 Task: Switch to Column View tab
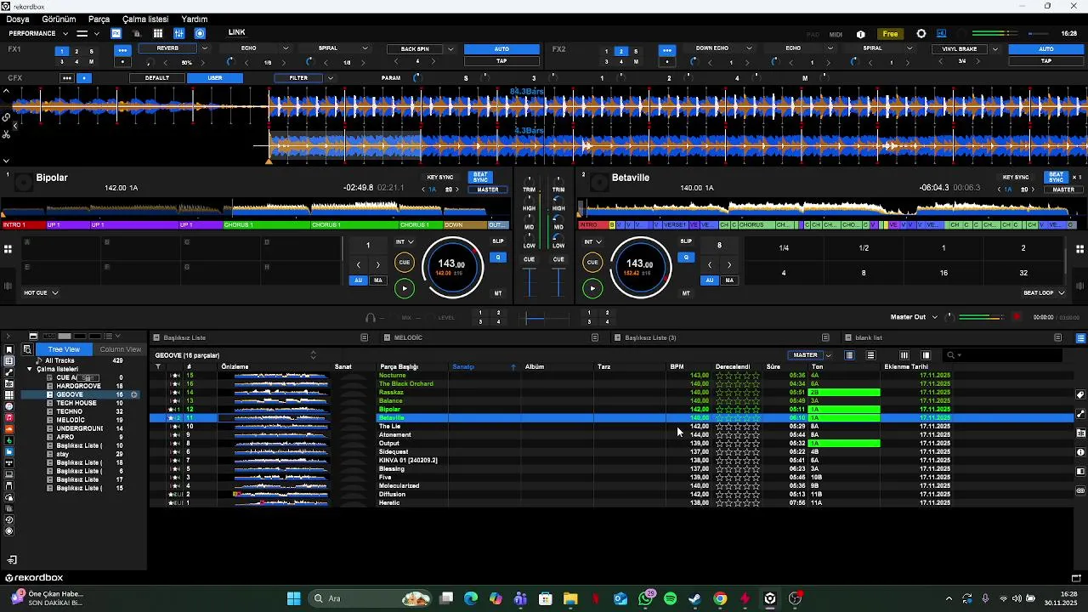(120, 349)
